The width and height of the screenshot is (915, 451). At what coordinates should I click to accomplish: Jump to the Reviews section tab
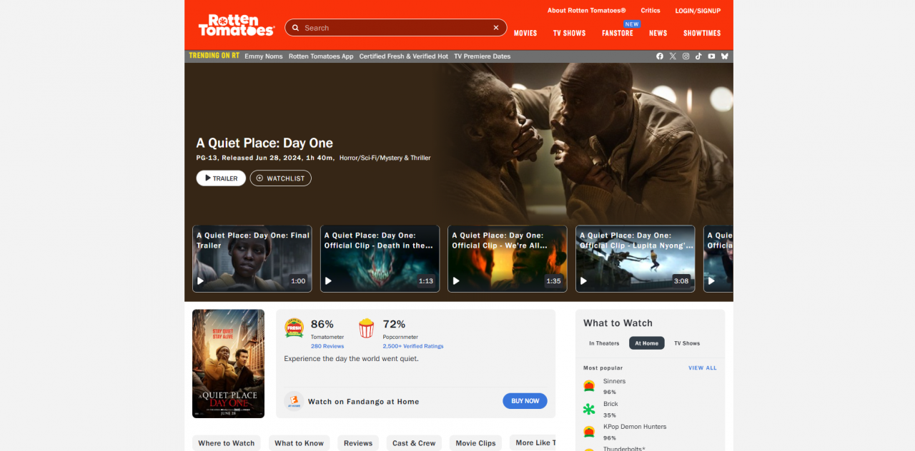[358, 443]
